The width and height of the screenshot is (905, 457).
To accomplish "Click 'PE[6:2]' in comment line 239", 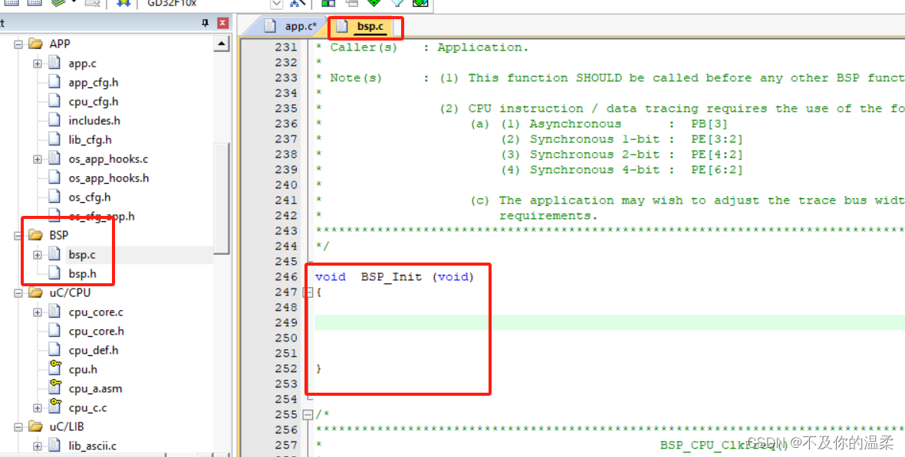I will 716,169.
